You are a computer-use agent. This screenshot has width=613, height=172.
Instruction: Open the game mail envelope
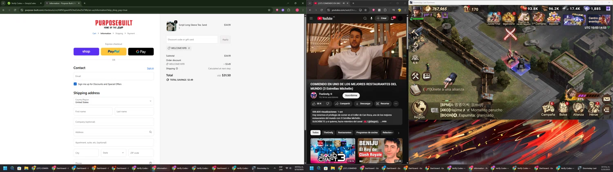[x=606, y=99]
